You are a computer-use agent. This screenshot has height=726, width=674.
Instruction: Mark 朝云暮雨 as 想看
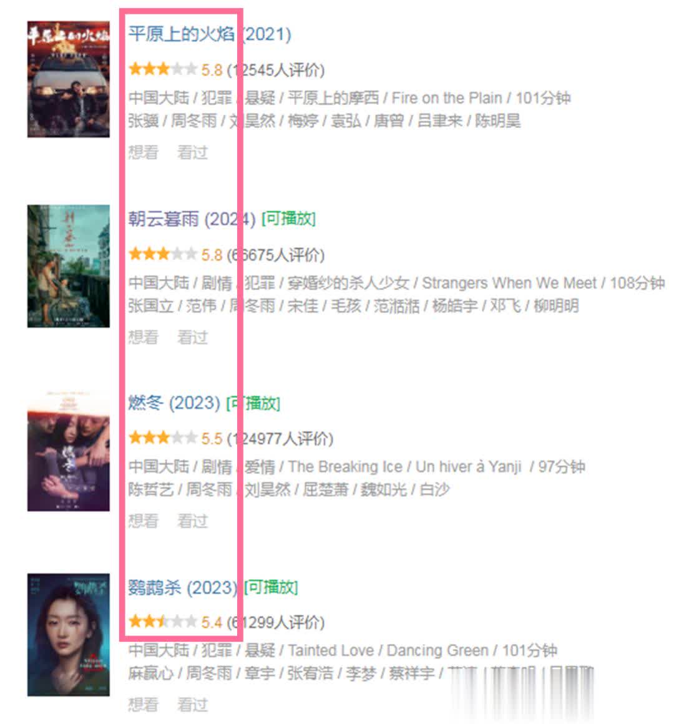tap(143, 337)
